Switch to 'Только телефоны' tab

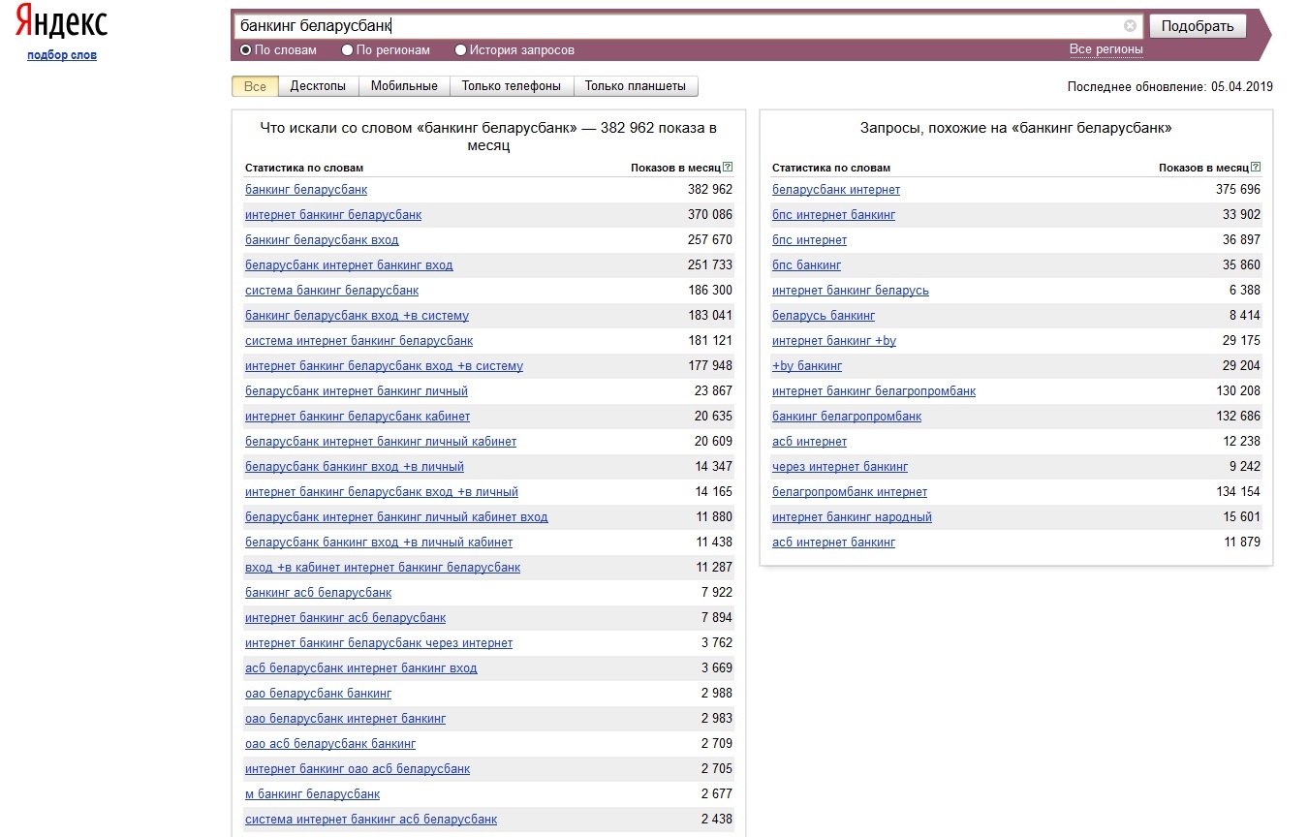pos(512,86)
